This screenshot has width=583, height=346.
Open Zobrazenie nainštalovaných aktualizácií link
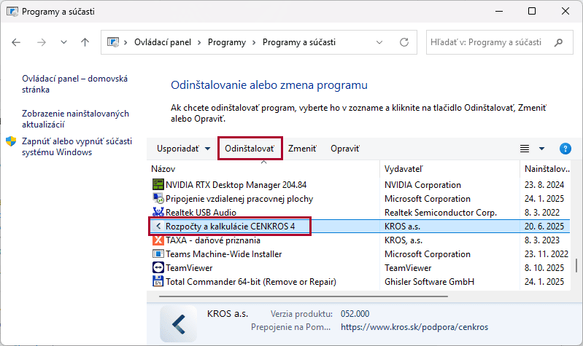pos(75,119)
